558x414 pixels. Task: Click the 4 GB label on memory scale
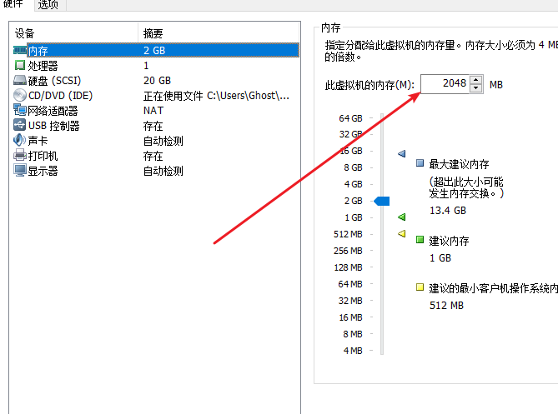click(353, 184)
